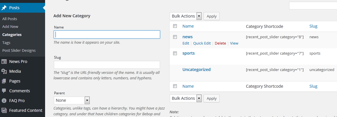The image size is (337, 117).
Task: Open the bottom Bulk Actions dropdown
Action: pos(186,98)
